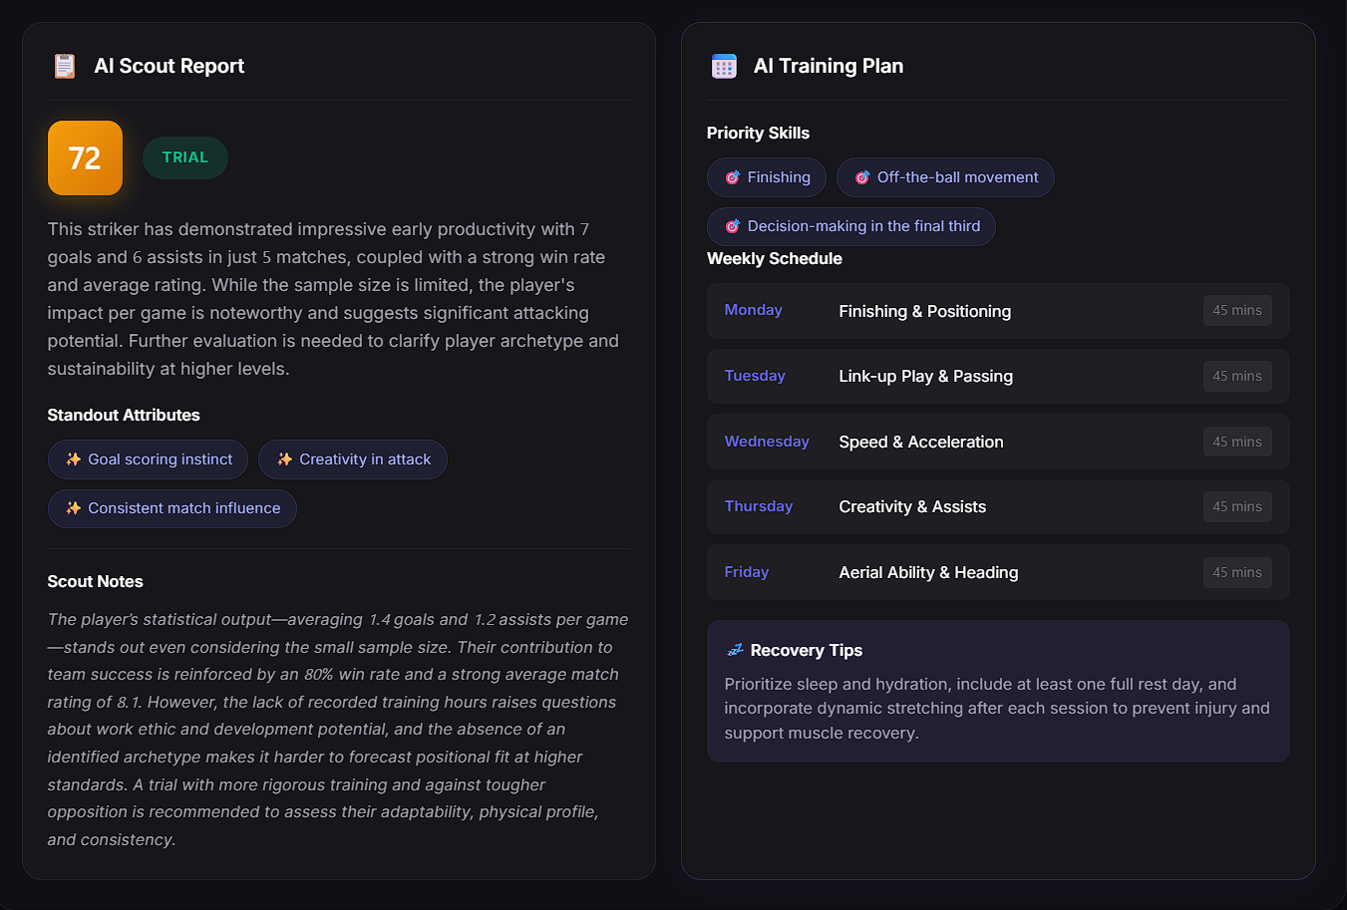The image size is (1347, 910).
Task: Click the AI Scout Report clipboard icon
Action: 65,66
